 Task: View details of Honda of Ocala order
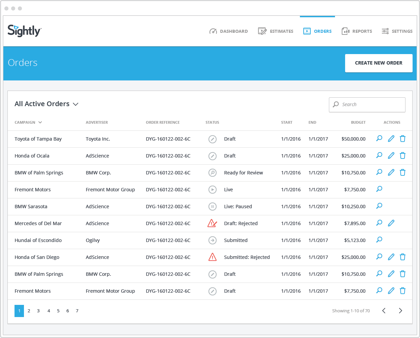379,155
